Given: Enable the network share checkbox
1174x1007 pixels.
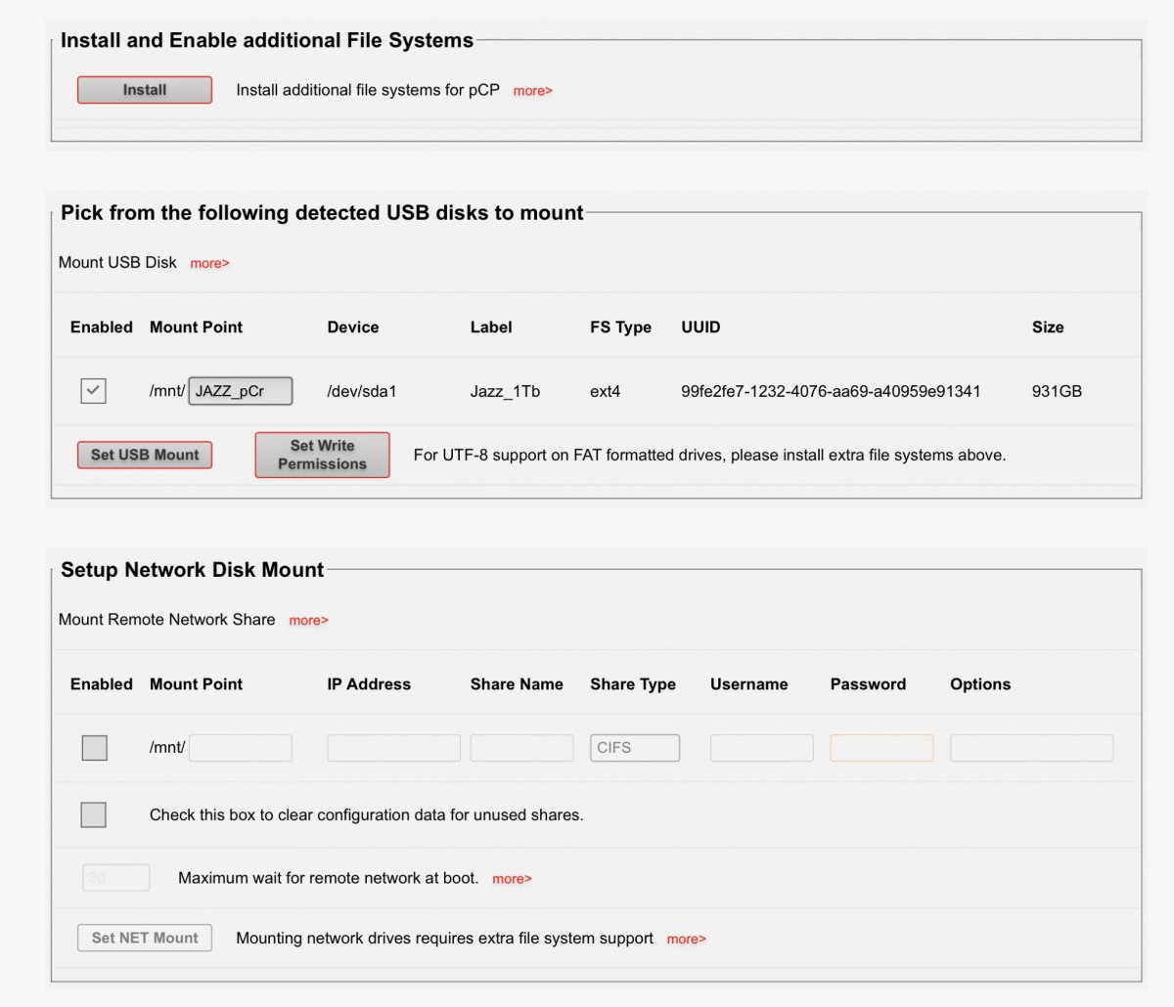Looking at the screenshot, I should 94,748.
